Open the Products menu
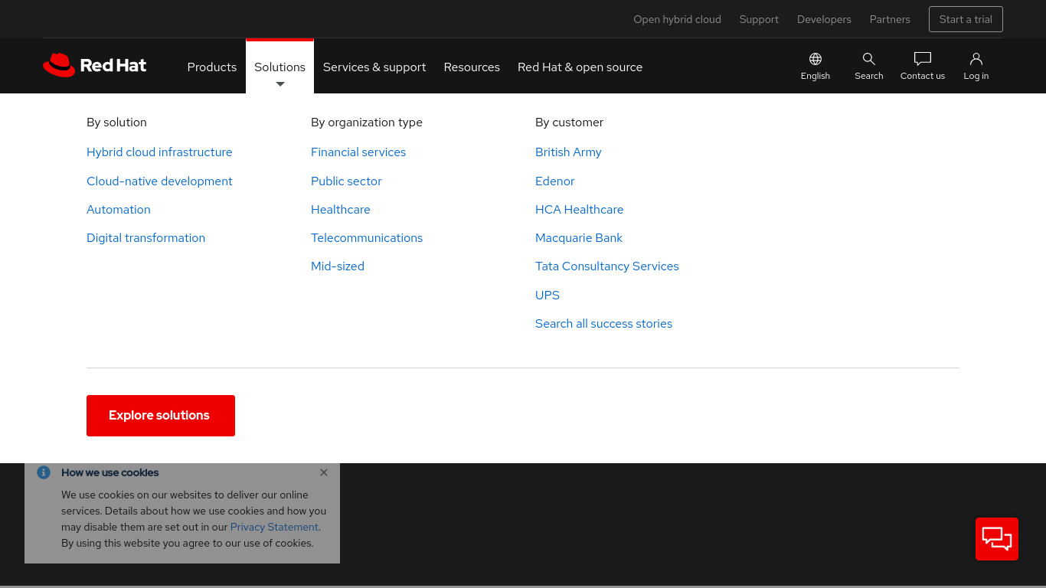The height and width of the screenshot is (588, 1046). point(212,67)
